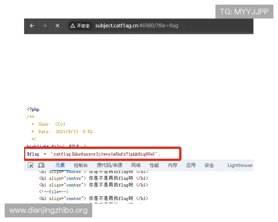Switch to the 控制台 (Console) tab

[x=81, y=165]
